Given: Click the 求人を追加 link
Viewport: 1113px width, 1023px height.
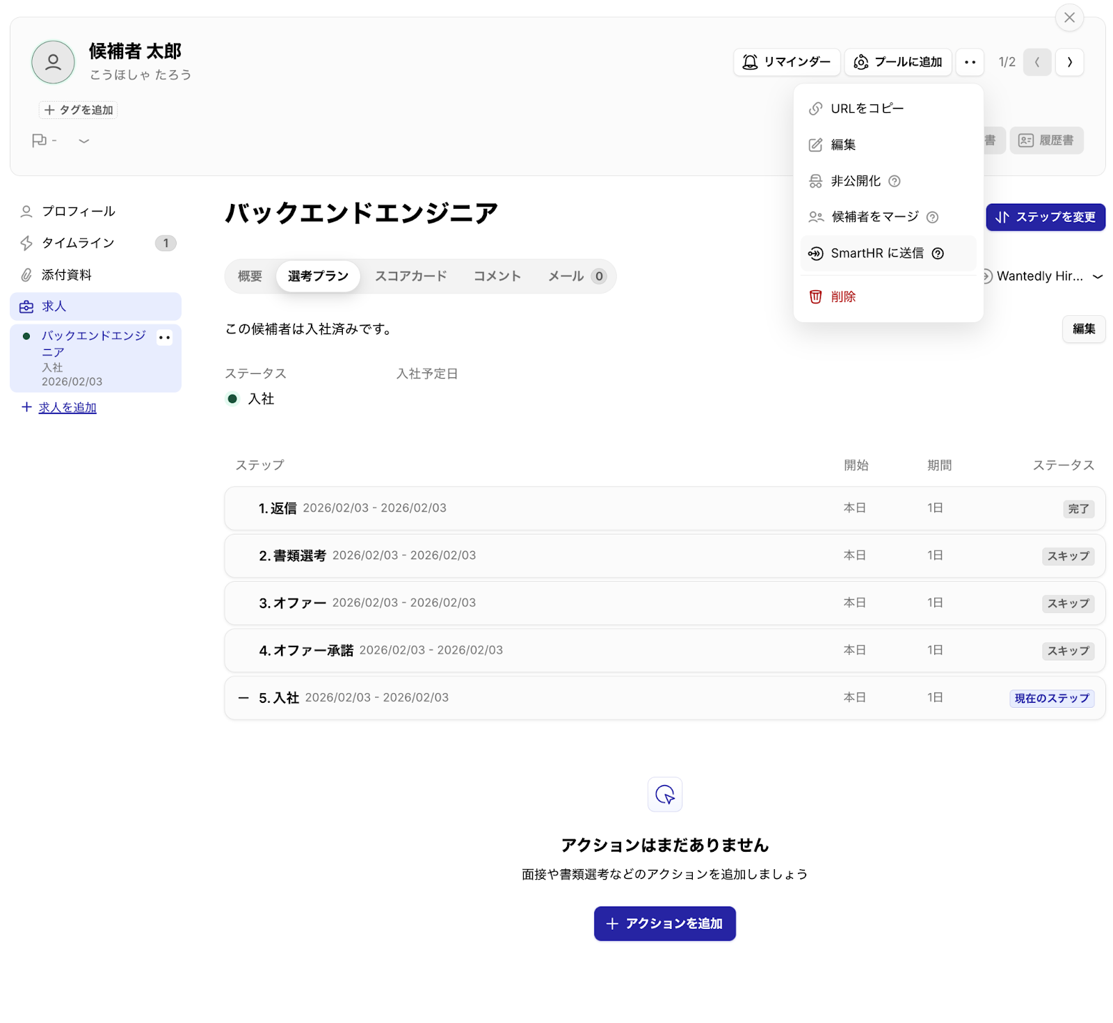Looking at the screenshot, I should tap(67, 408).
